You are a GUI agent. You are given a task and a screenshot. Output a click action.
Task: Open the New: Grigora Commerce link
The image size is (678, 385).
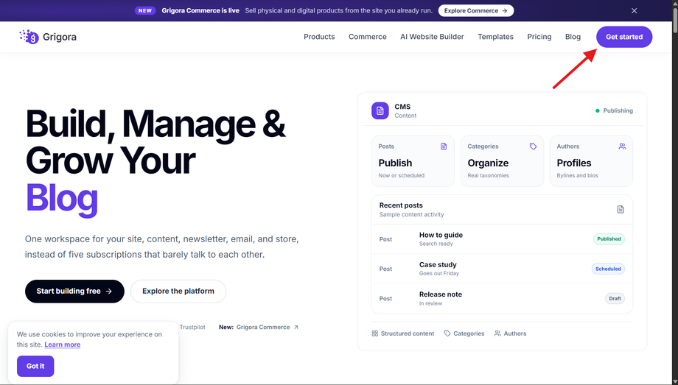259,327
